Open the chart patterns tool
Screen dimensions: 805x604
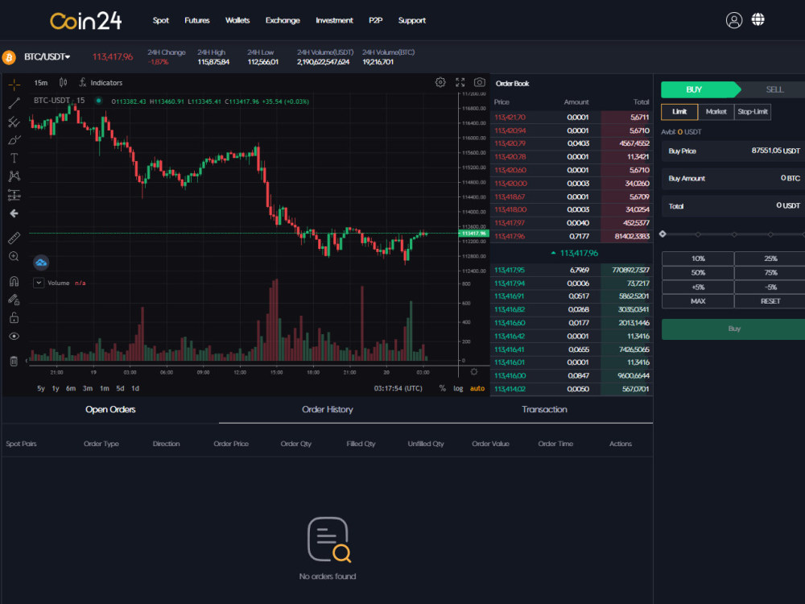tap(14, 176)
